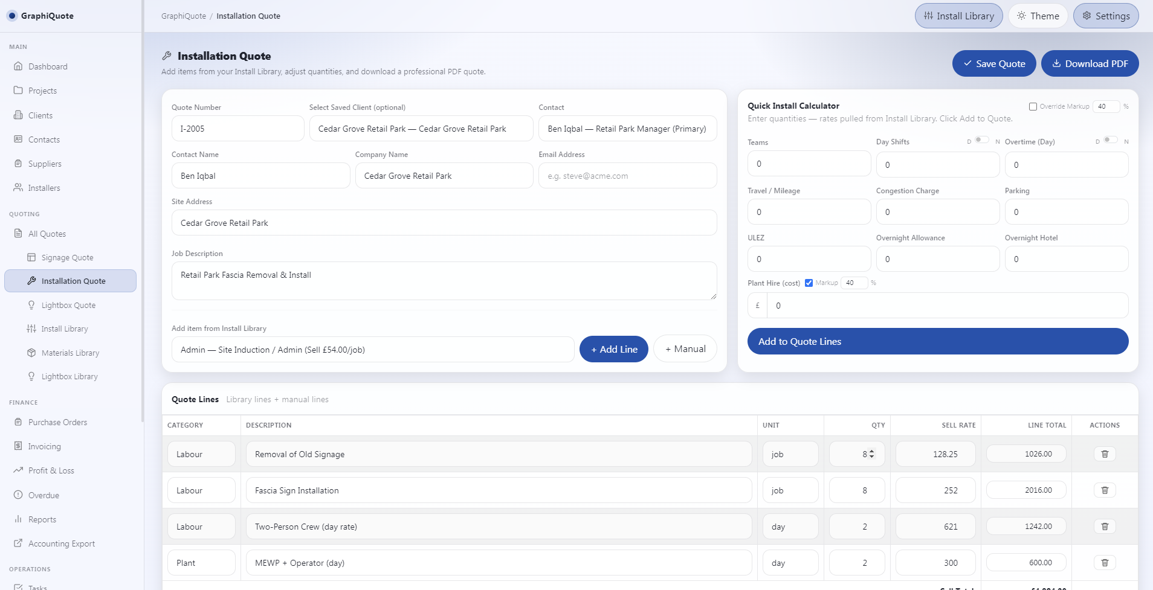1153x590 pixels.
Task: Open Install Library sidebar item
Action: pos(65,329)
